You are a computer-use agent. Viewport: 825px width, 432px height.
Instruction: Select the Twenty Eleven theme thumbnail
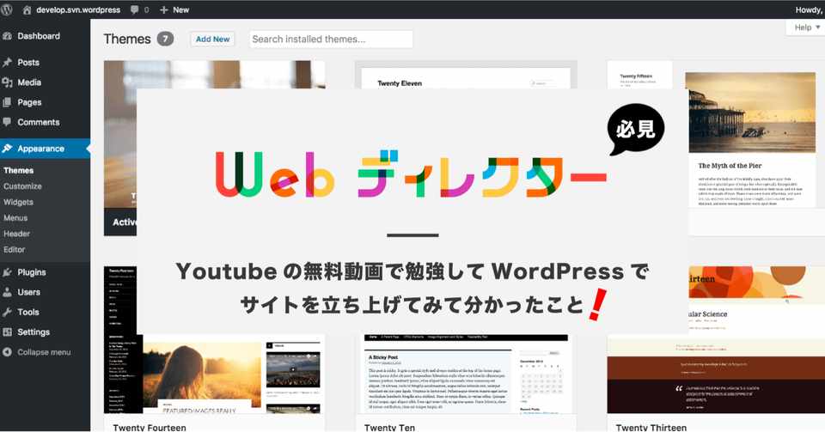coord(466,76)
